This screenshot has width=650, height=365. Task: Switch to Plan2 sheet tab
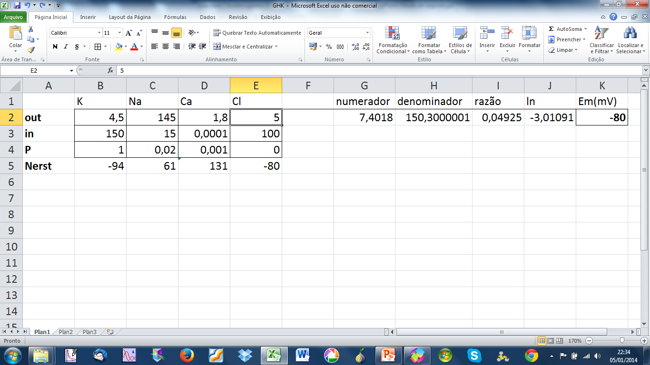66,332
